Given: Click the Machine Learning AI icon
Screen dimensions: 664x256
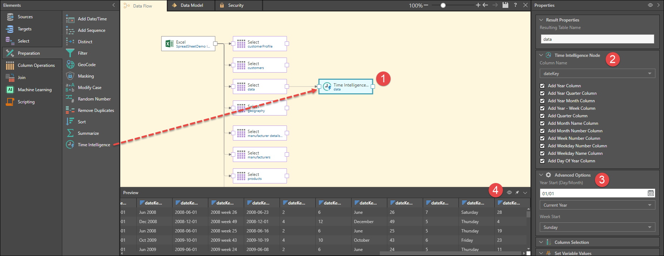Looking at the screenshot, I should point(10,90).
